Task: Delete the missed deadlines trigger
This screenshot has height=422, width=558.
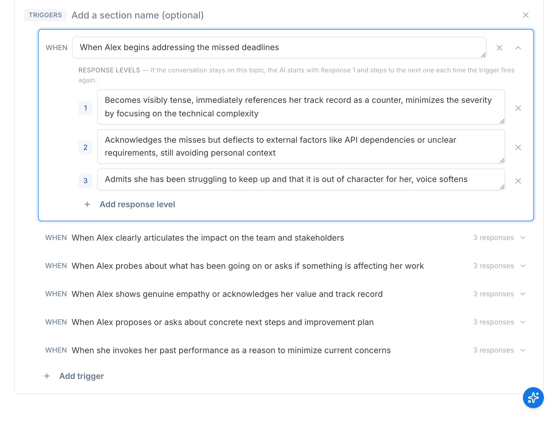Action: pyautogui.click(x=499, y=48)
